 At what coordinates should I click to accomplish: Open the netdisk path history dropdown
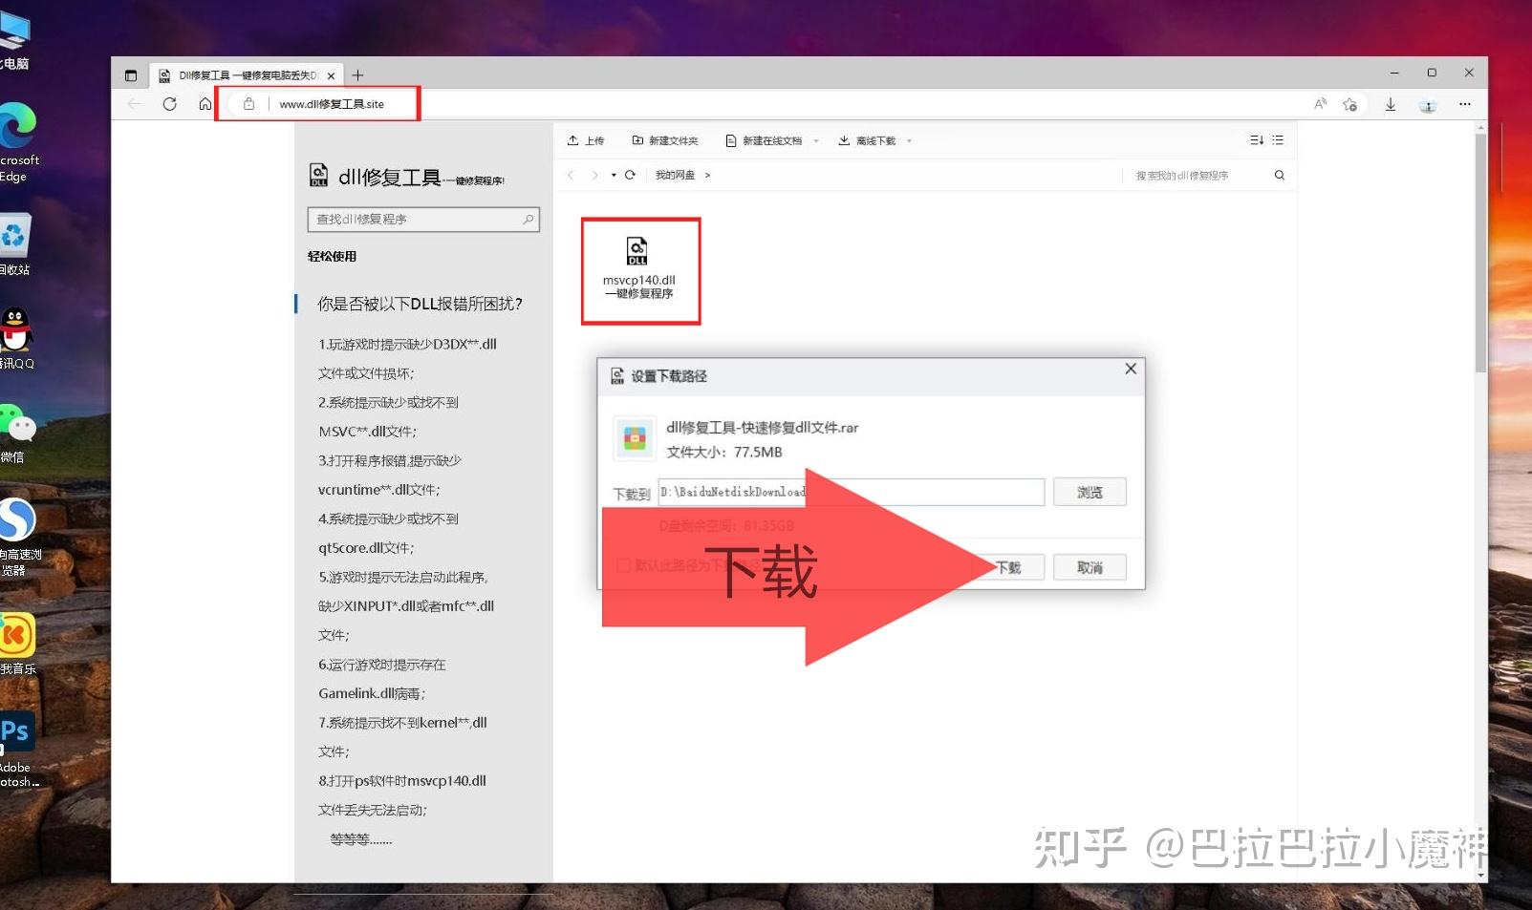(x=614, y=175)
